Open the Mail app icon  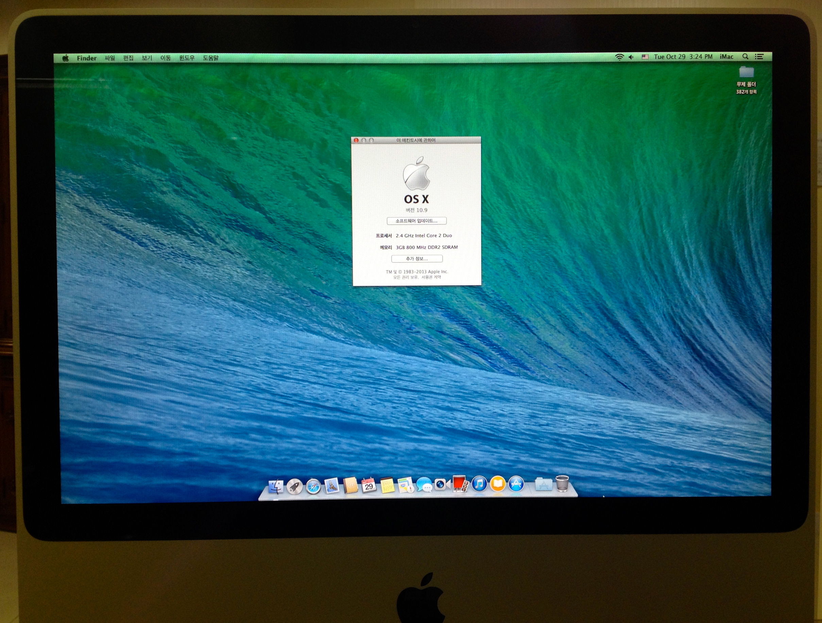[x=331, y=486]
